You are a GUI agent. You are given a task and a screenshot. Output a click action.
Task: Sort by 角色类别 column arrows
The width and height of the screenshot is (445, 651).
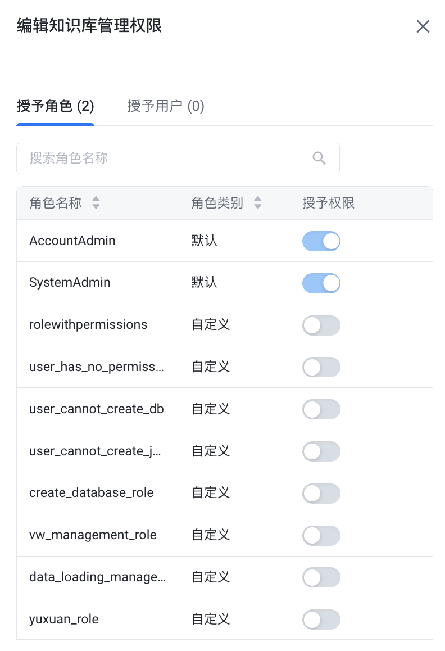point(258,203)
